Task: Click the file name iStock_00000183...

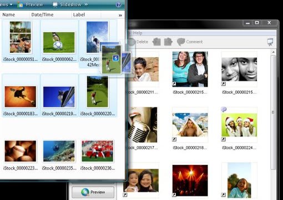Action: coord(21,113)
